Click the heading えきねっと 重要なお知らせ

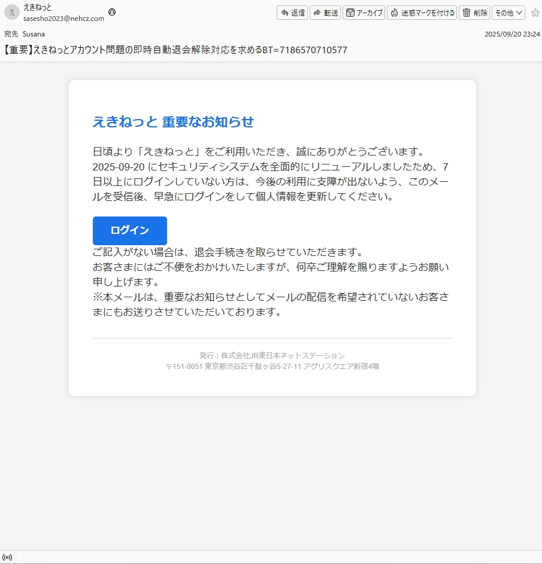(173, 122)
